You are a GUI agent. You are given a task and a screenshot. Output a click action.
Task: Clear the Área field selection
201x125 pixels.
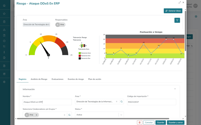click(117, 102)
